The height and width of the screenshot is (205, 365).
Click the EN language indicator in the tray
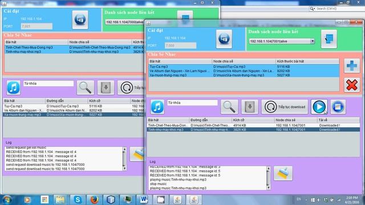click(x=299, y=199)
